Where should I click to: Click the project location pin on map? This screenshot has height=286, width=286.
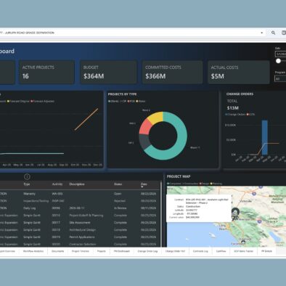[x=235, y=212]
